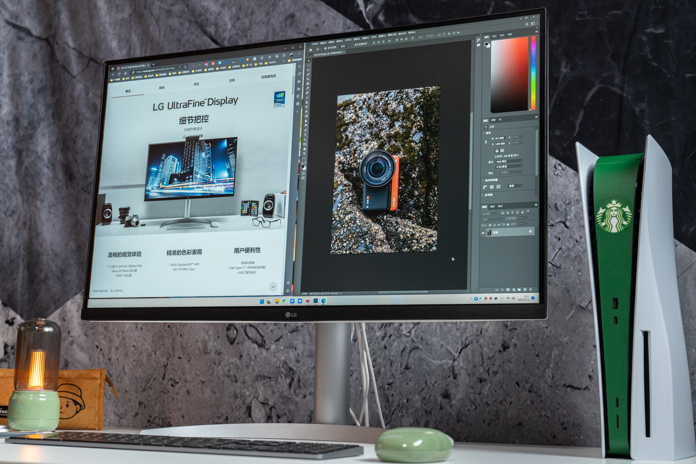The width and height of the screenshot is (696, 464).
Task: Select the Horizontal Type tool
Action: click(305, 135)
